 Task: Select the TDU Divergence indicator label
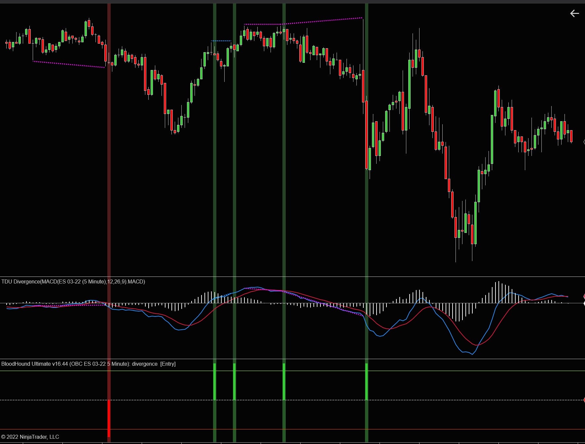73,281
